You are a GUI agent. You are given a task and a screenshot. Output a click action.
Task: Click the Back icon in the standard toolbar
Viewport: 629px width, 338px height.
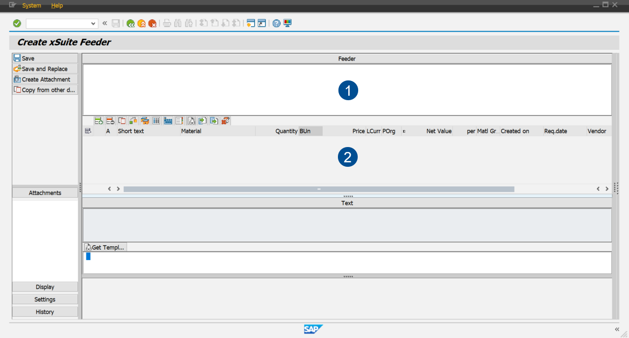(x=130, y=23)
